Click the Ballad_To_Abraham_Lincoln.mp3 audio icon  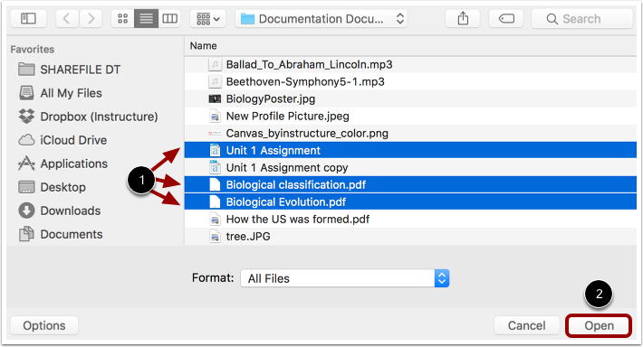[x=215, y=65]
